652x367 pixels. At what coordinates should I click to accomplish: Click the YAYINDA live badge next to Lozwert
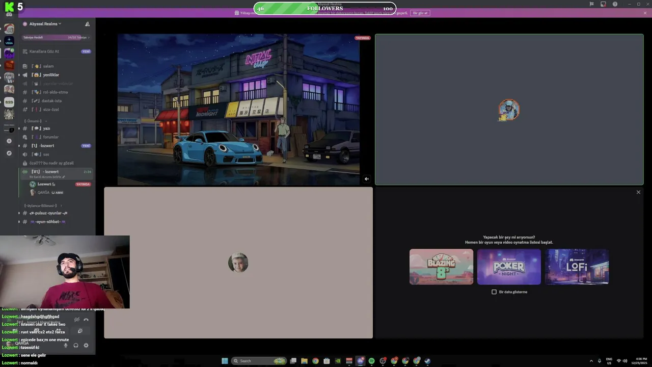tap(83, 184)
